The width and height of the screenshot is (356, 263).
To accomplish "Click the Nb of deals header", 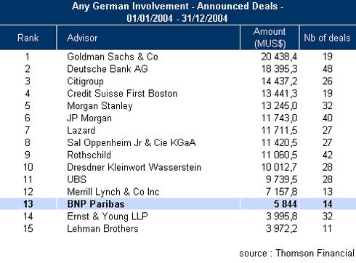I will pos(328,38).
